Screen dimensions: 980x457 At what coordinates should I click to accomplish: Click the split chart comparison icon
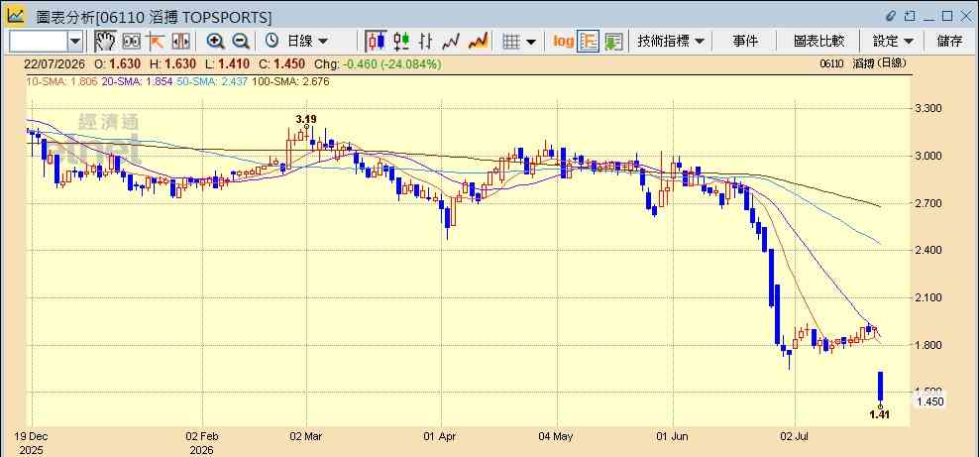click(x=180, y=42)
